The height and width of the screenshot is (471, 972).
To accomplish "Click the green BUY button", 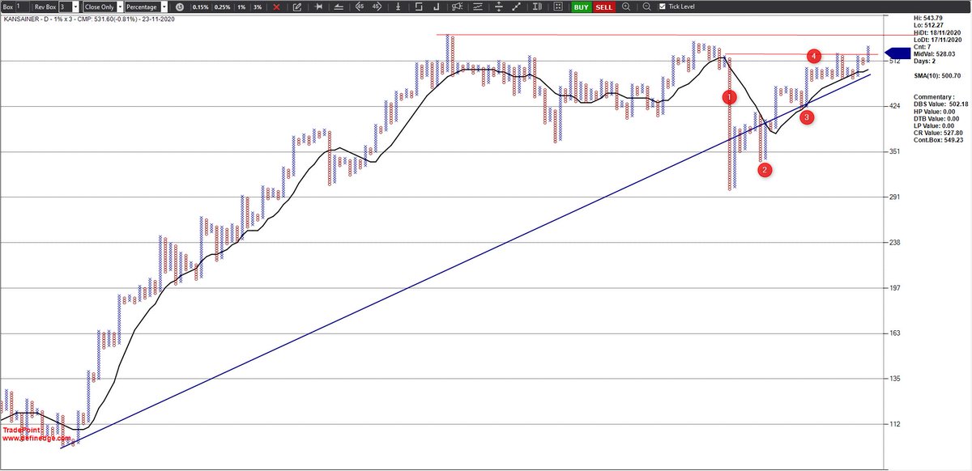I will (x=582, y=6).
